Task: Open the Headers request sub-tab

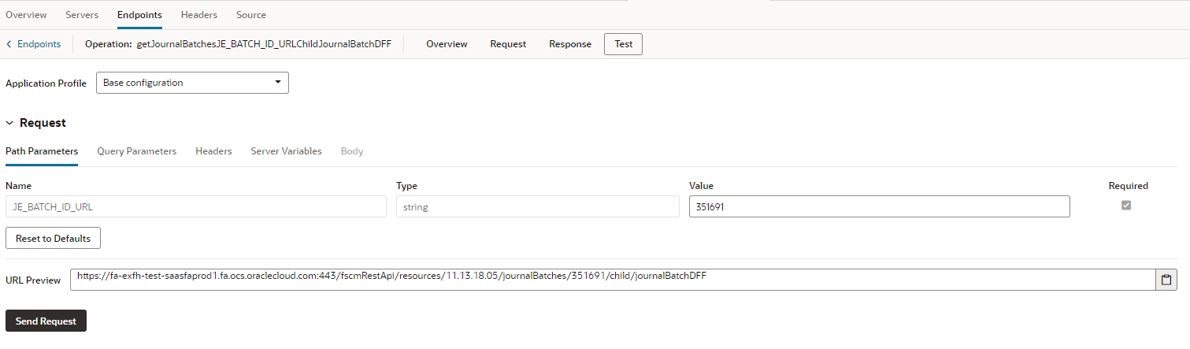Action: coord(213,151)
